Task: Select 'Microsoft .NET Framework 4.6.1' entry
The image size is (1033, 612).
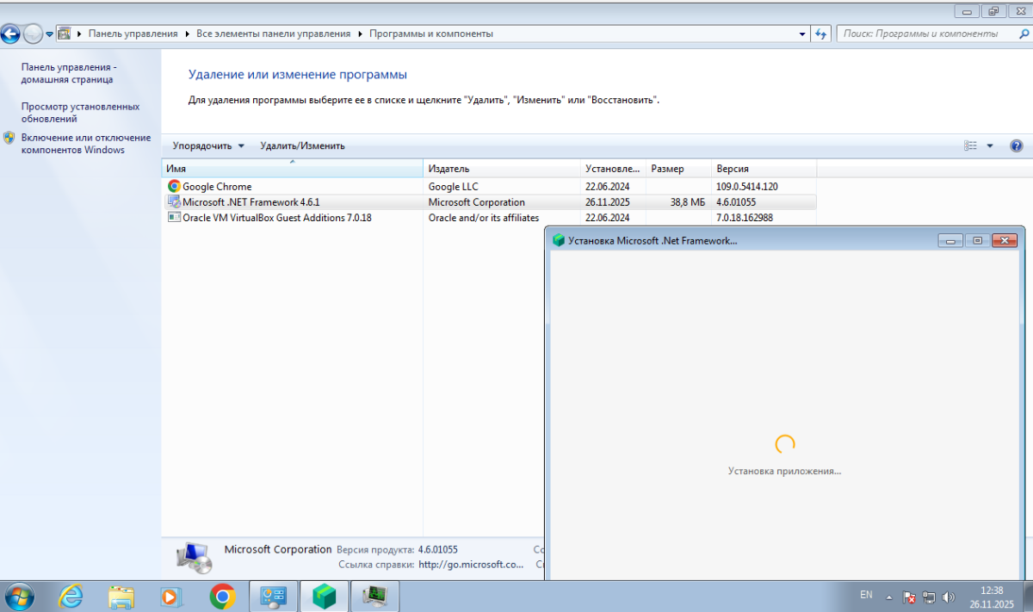Action: (x=490, y=202)
